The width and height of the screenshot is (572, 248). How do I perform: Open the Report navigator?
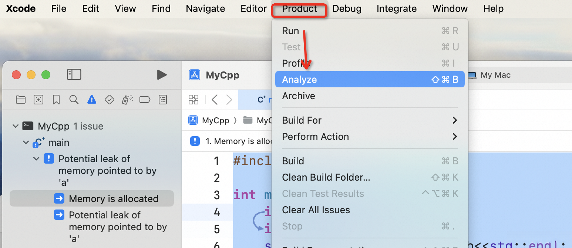[163, 100]
